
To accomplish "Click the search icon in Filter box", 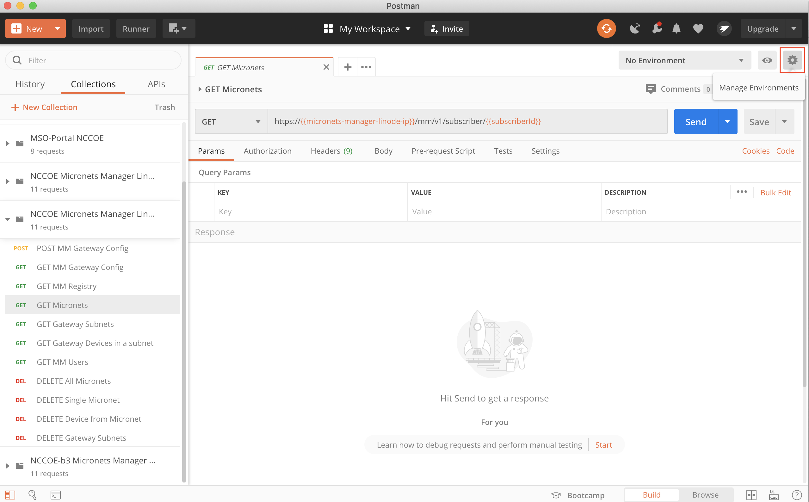I will click(x=17, y=60).
